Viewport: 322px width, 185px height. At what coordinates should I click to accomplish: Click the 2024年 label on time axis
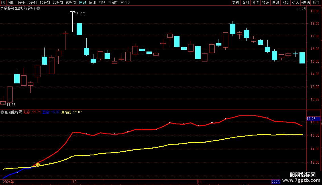tap(9, 182)
